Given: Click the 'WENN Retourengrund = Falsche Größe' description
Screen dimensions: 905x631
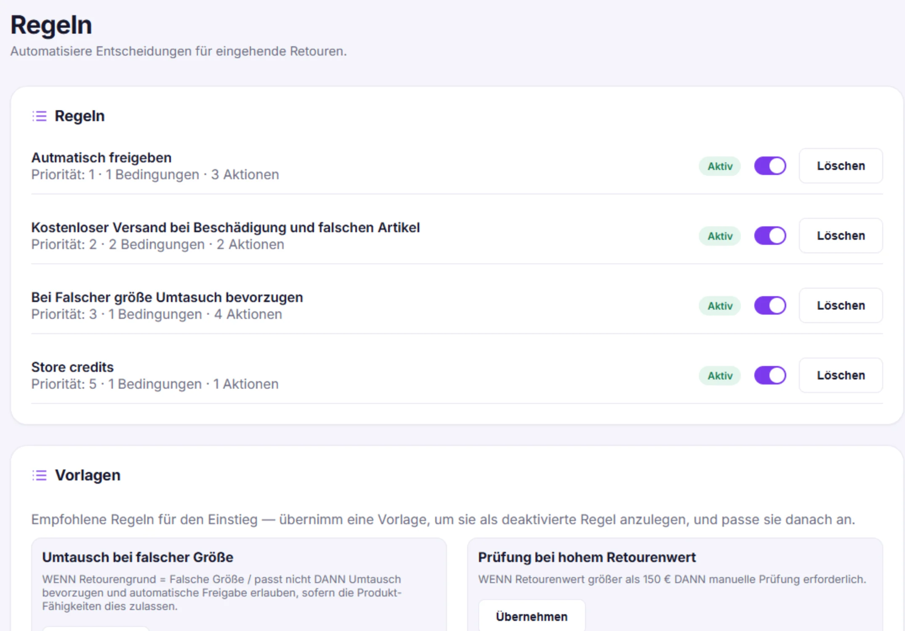Looking at the screenshot, I should [222, 593].
